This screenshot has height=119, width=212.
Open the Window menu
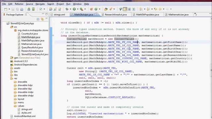tap(77, 4)
